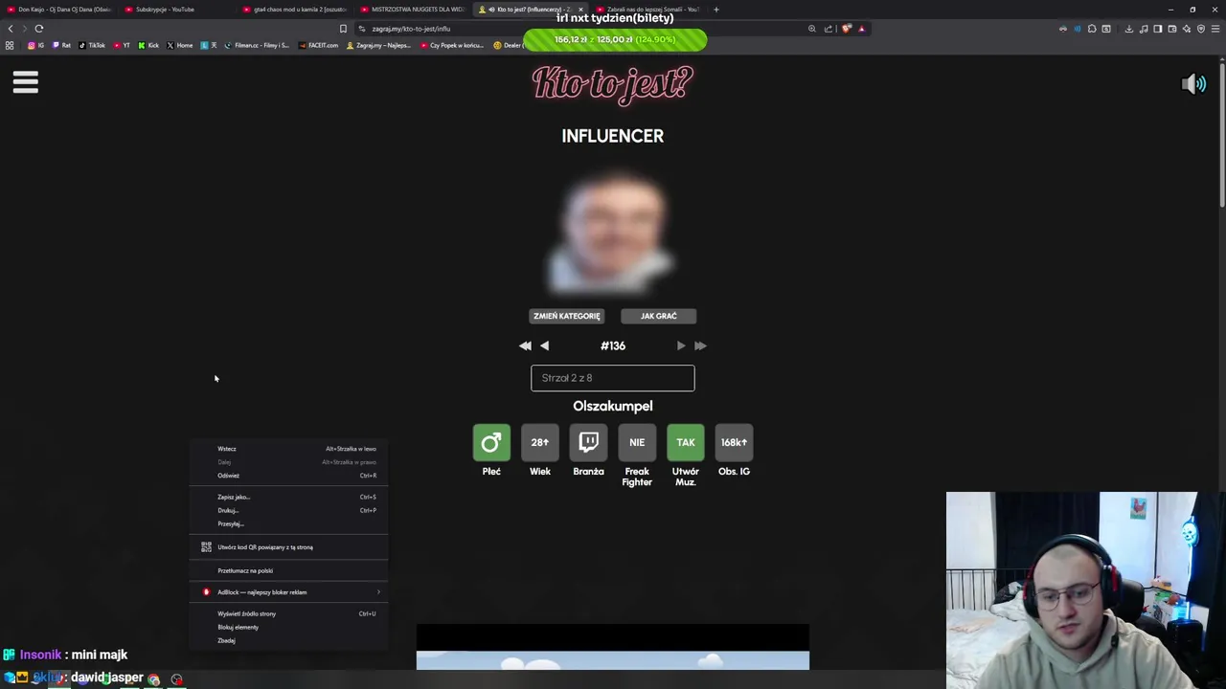Go to the next puzzle with the single-right arrow
Screen dimensions: 1226x689
coord(681,345)
